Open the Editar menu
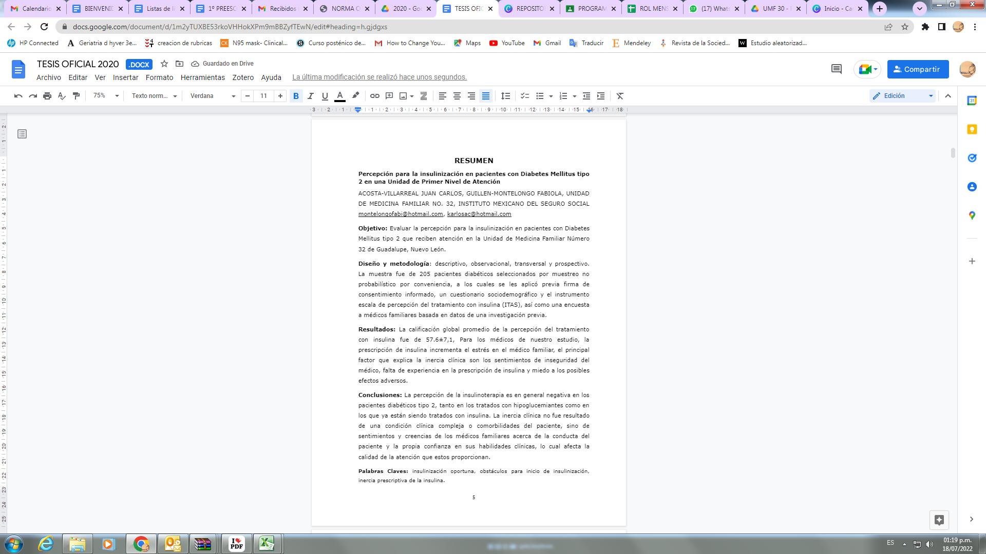The width and height of the screenshot is (986, 554). pos(78,77)
